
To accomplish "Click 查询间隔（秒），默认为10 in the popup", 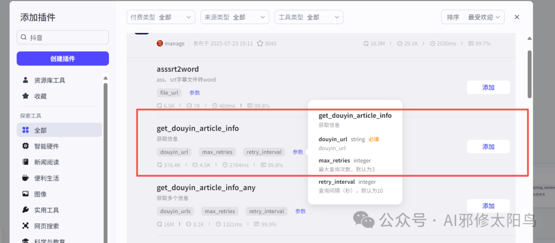I will click(x=350, y=191).
